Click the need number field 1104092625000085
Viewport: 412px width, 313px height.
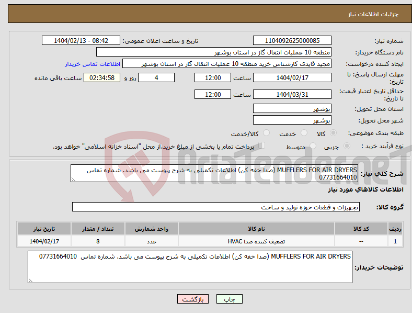pos(292,40)
